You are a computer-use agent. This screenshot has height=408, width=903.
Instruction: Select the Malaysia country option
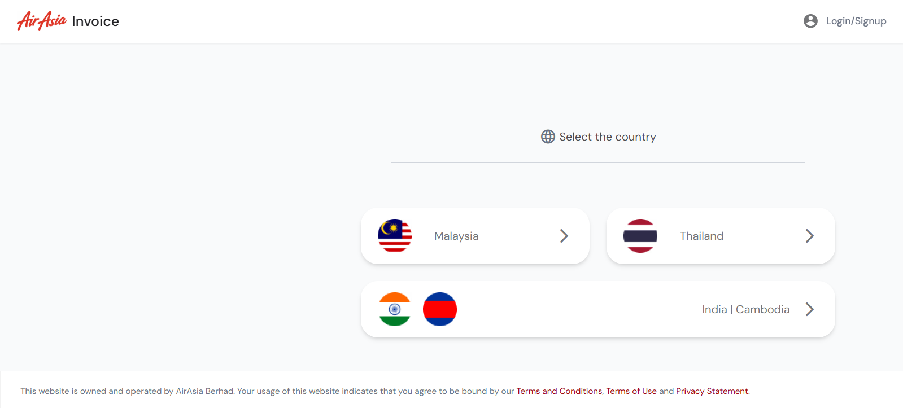click(475, 236)
